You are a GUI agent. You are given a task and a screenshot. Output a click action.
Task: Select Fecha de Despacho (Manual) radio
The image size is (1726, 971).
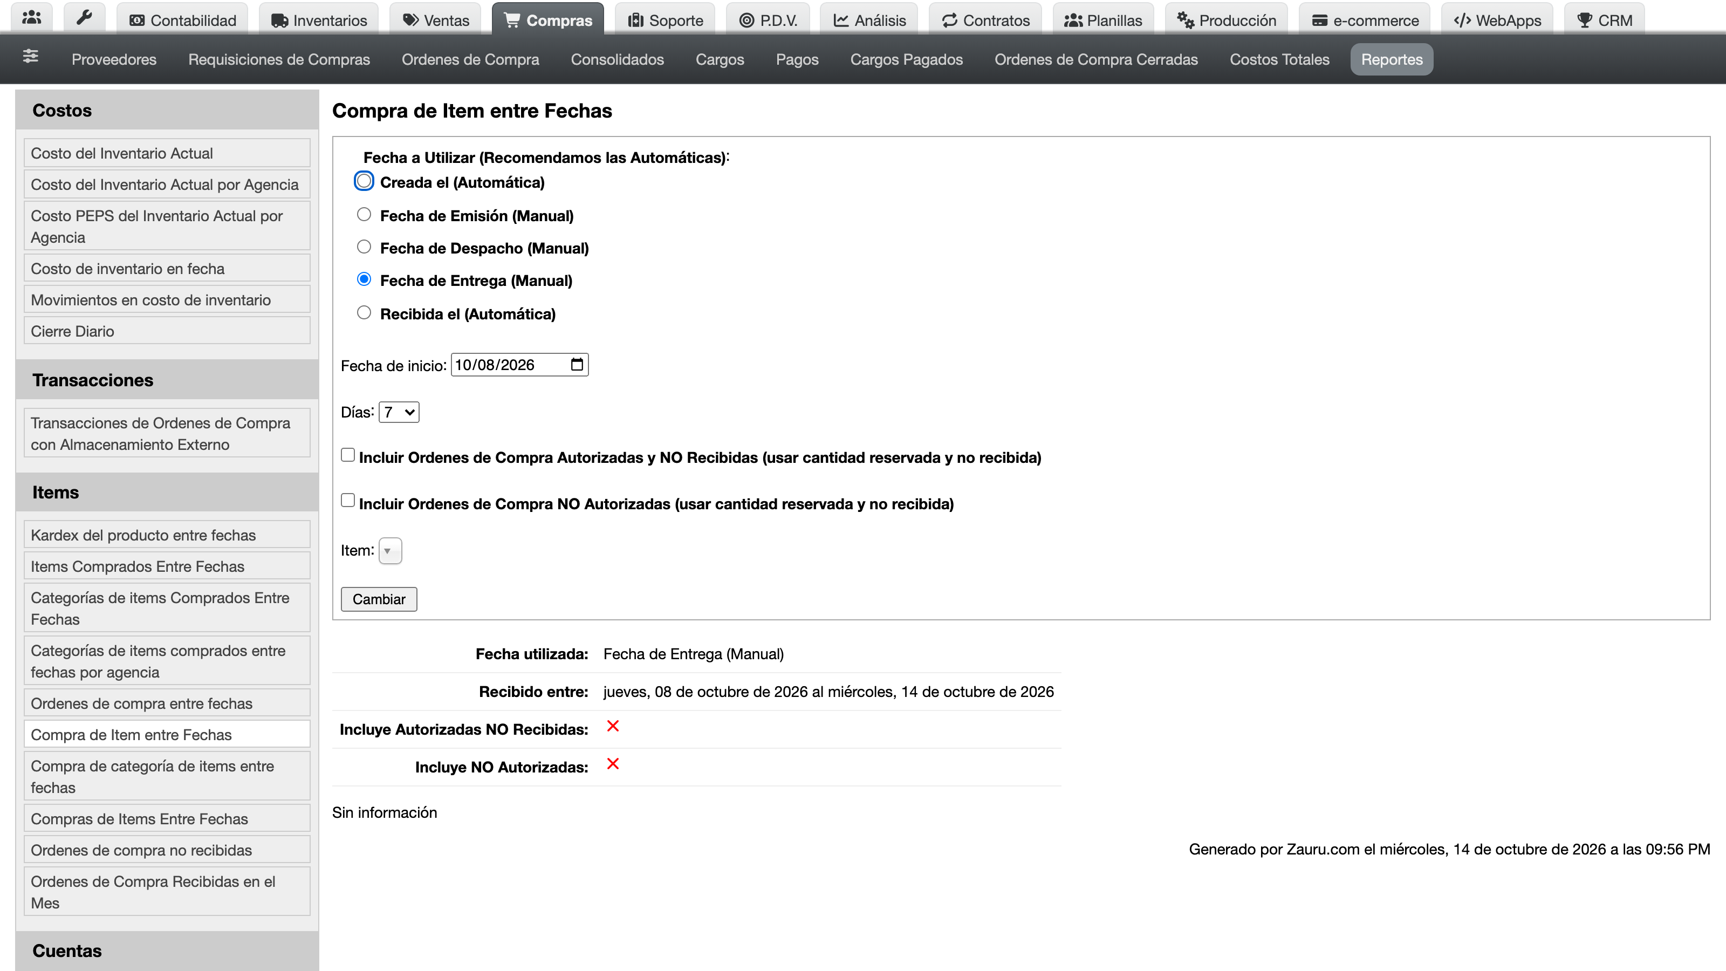click(364, 247)
